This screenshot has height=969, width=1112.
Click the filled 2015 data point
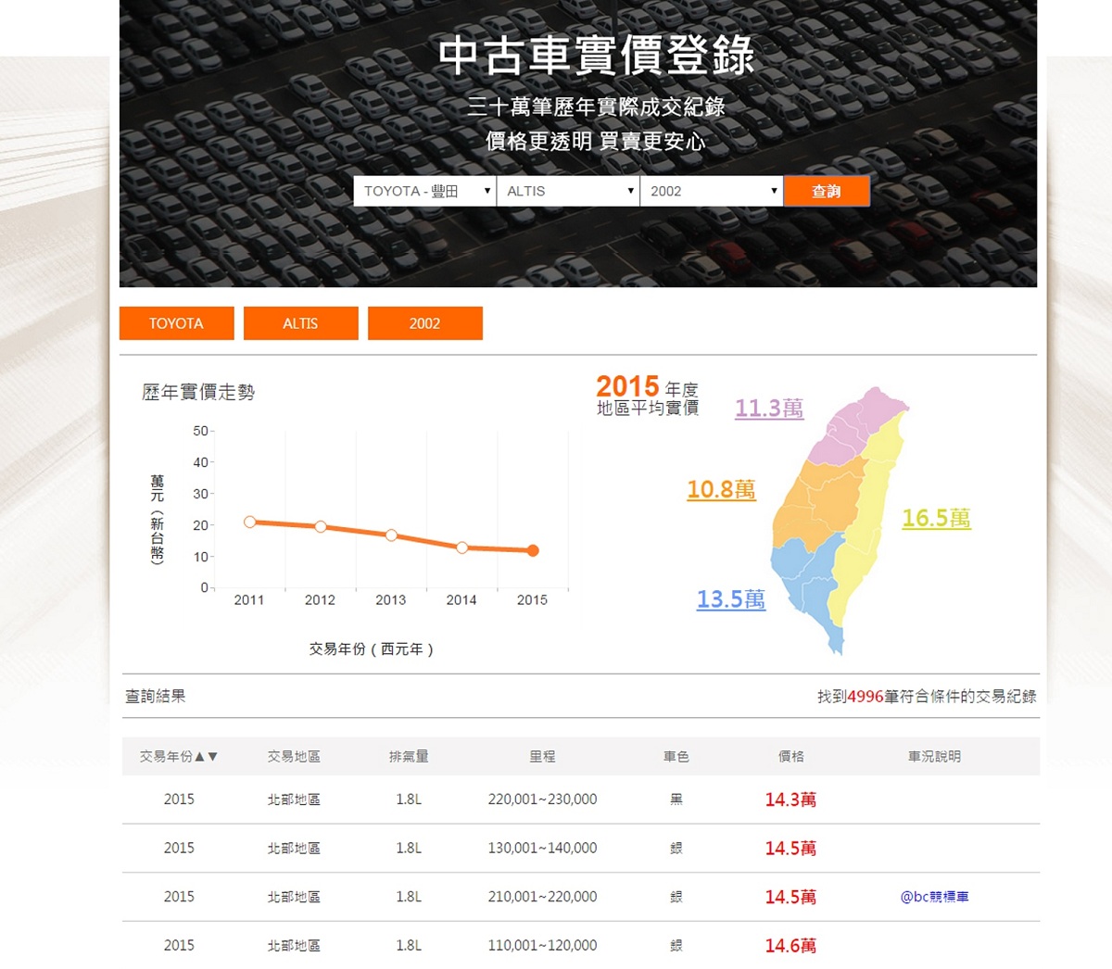click(533, 551)
